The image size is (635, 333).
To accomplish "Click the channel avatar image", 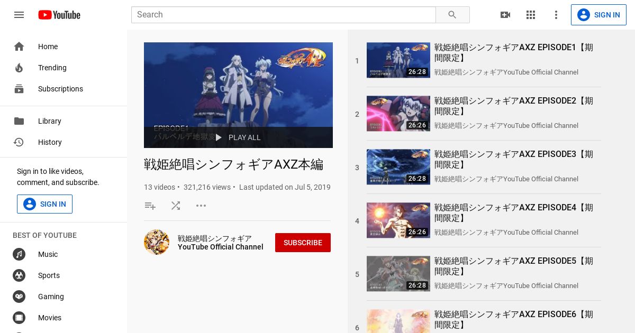I will pyautogui.click(x=157, y=242).
